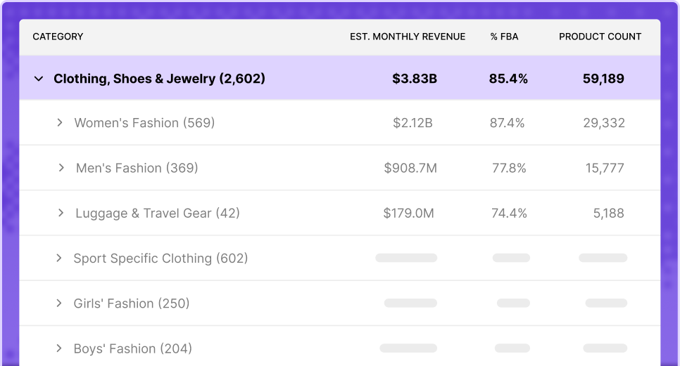This screenshot has height=366, width=680.
Task: Select the Girls' Fashion (250) label
Action: (132, 303)
